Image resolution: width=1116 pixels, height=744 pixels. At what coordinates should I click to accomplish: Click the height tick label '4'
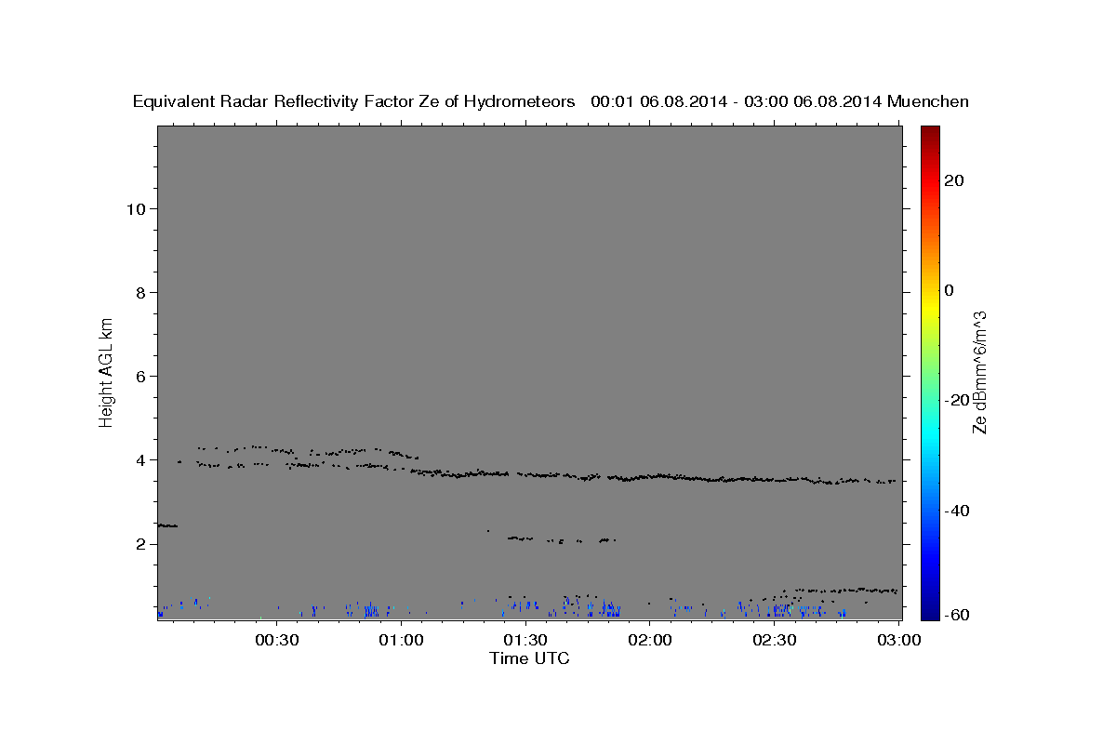pyautogui.click(x=140, y=459)
